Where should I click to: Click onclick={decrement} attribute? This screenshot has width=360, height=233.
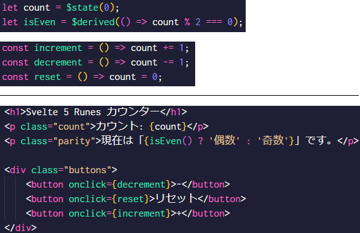point(119,185)
